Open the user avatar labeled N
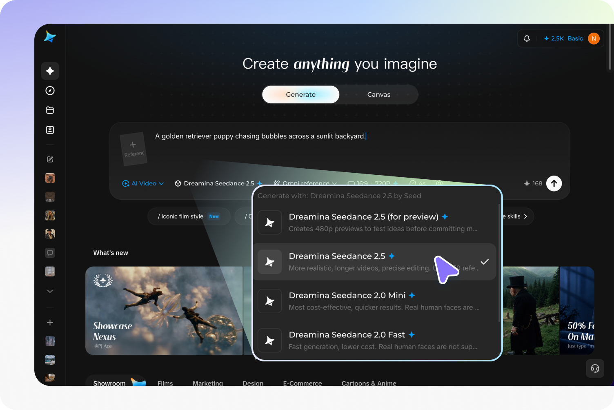614x410 pixels. 594,38
